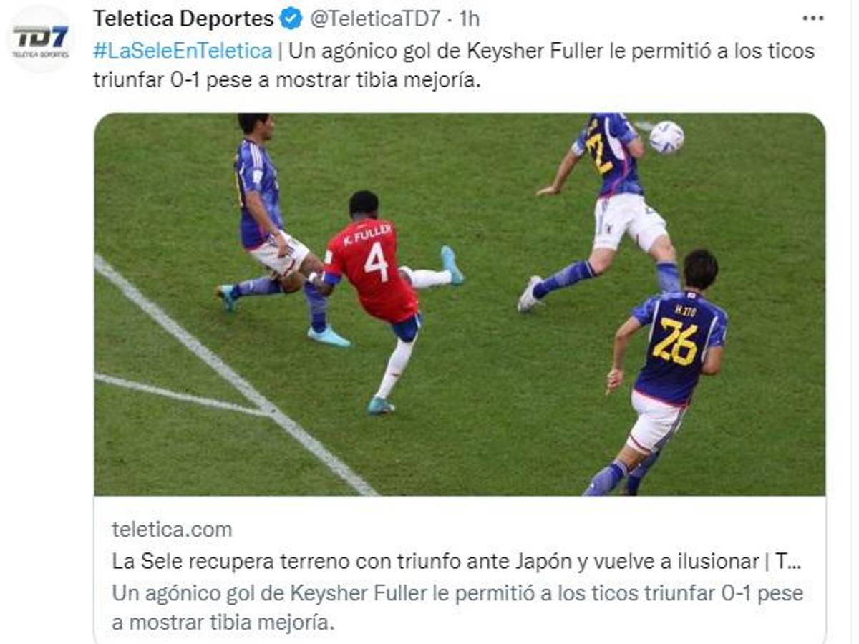Screen dimensions: 859x644
Task: Open the 1h tweet timestamp
Action: (x=469, y=19)
